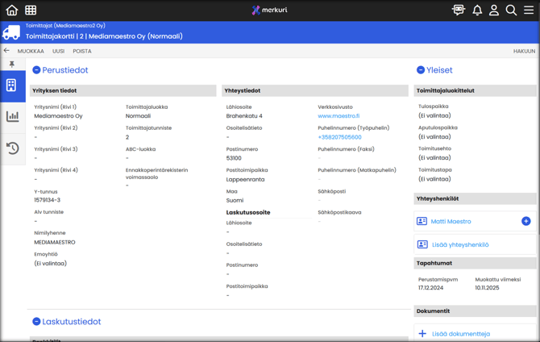Pin the sidebar with pin icon
Viewport: 540px width, 342px height.
[12, 65]
